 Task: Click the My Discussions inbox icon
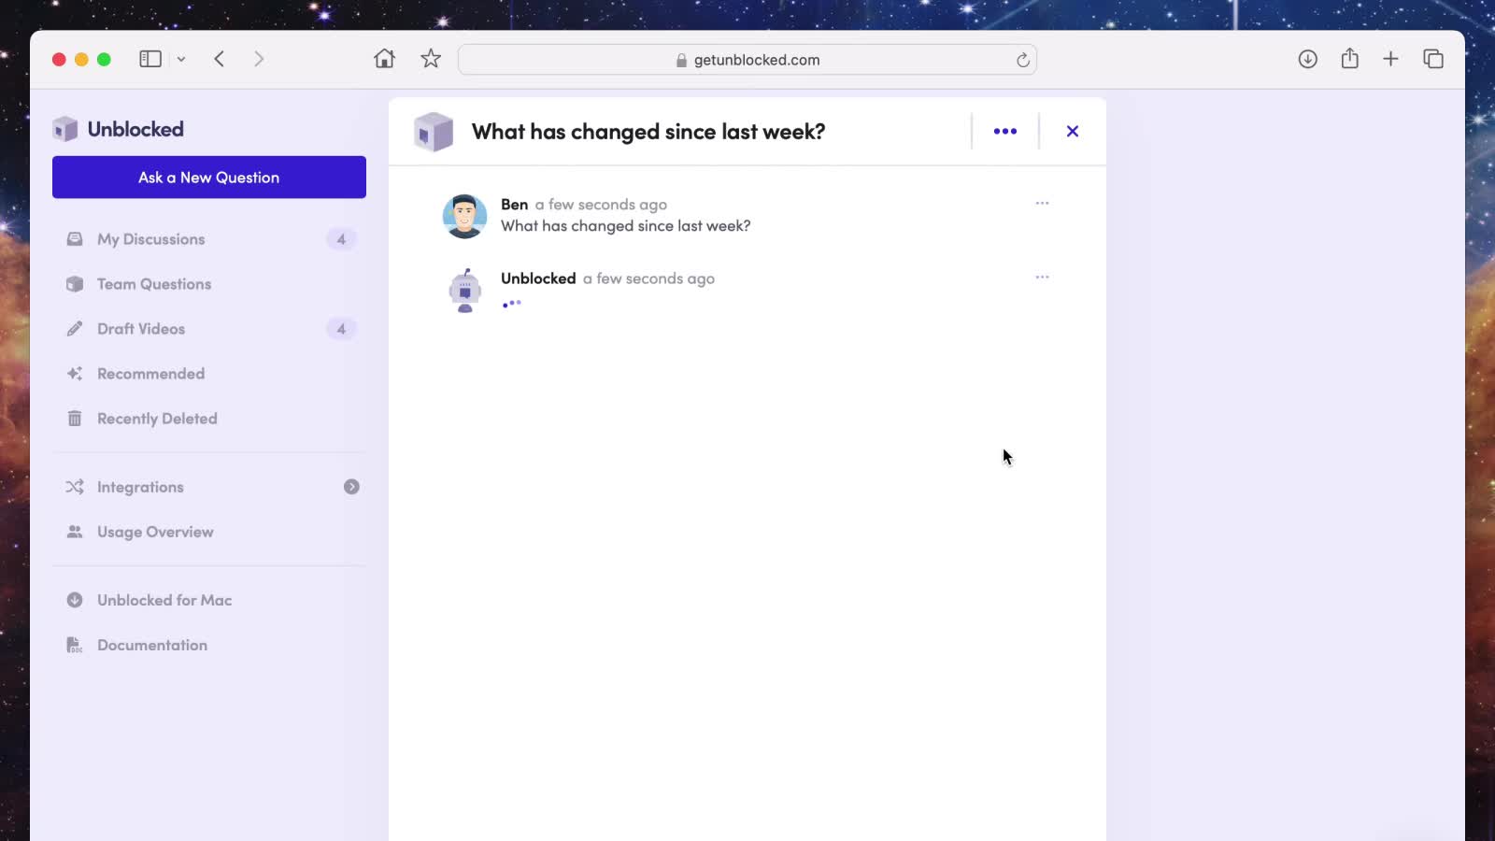75,239
